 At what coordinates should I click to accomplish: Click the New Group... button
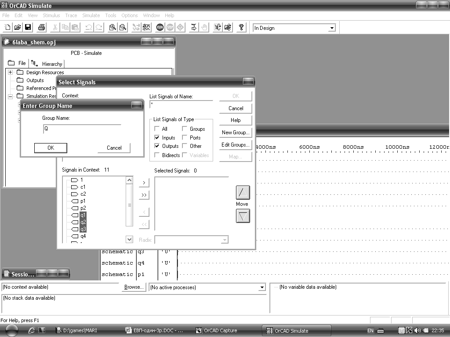(x=236, y=133)
